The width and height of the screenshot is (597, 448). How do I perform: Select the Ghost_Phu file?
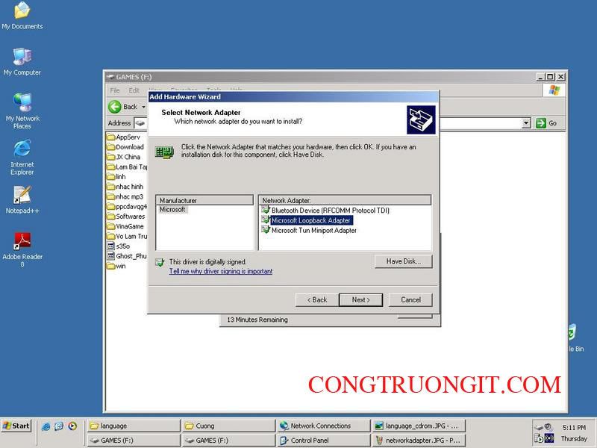[x=127, y=256]
